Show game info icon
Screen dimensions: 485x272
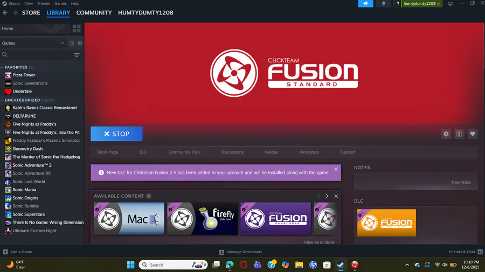pyautogui.click(x=459, y=134)
